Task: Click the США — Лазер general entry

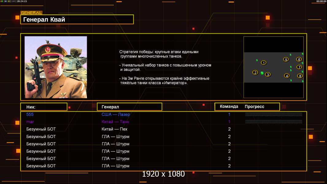Action: tap(116, 114)
